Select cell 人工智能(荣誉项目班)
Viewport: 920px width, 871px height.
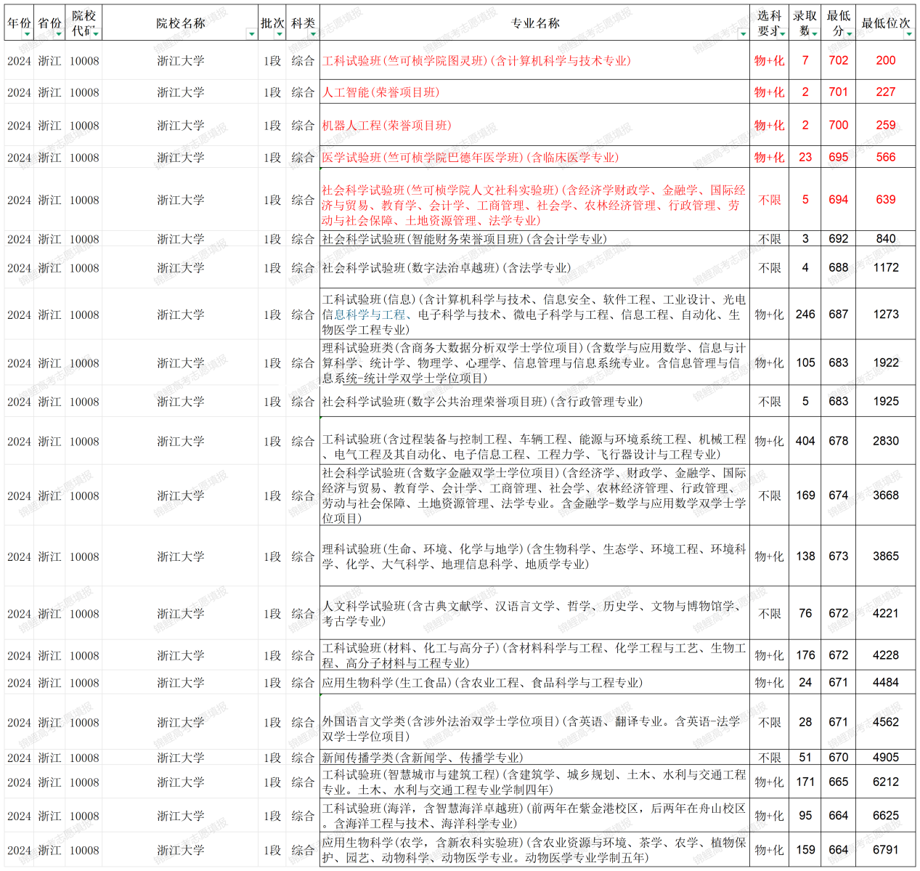coord(534,92)
